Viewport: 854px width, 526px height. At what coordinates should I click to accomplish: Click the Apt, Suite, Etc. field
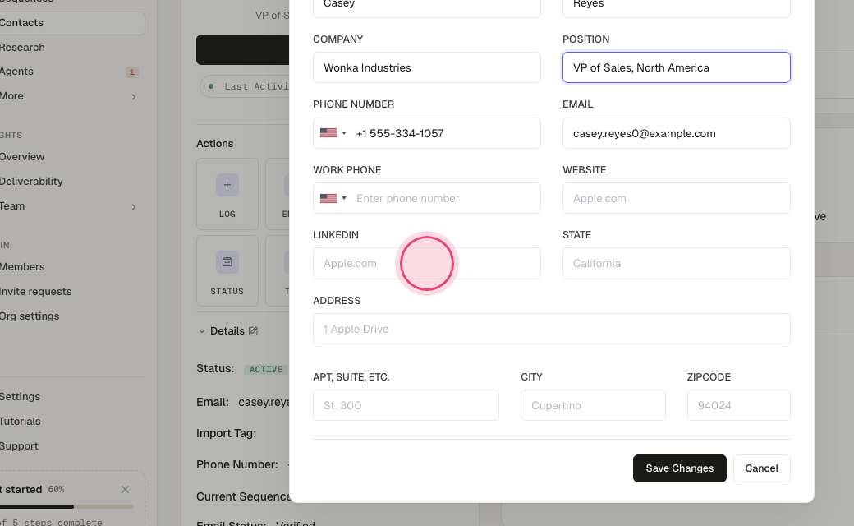406,405
